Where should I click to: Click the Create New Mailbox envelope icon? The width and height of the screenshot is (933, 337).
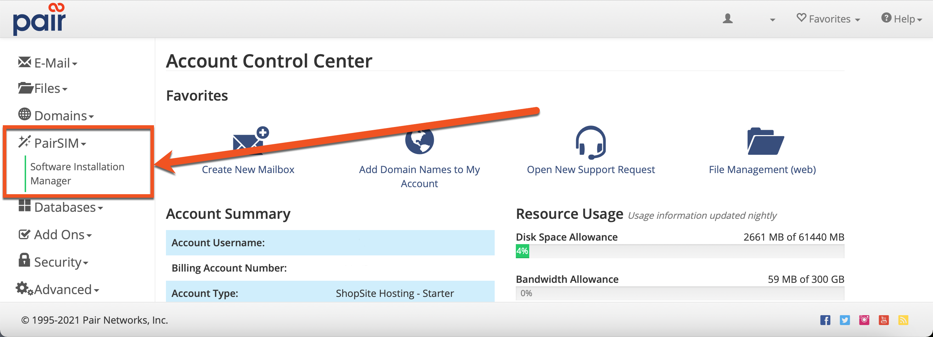pyautogui.click(x=251, y=141)
